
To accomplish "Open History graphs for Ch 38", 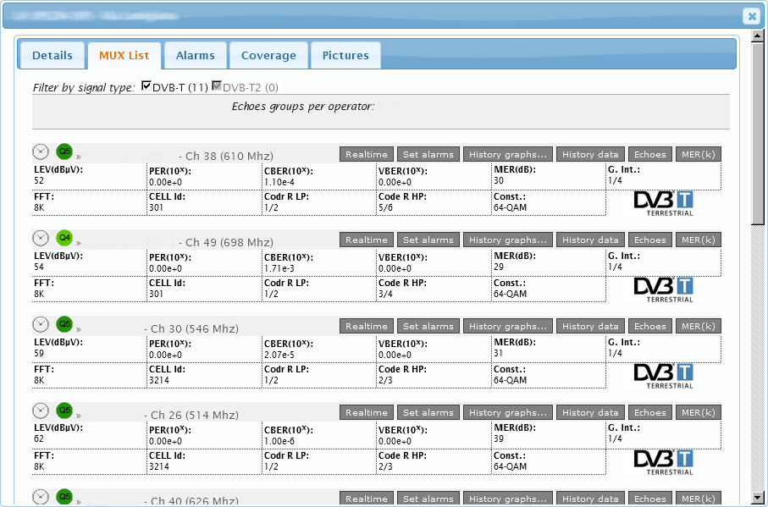I will point(508,154).
